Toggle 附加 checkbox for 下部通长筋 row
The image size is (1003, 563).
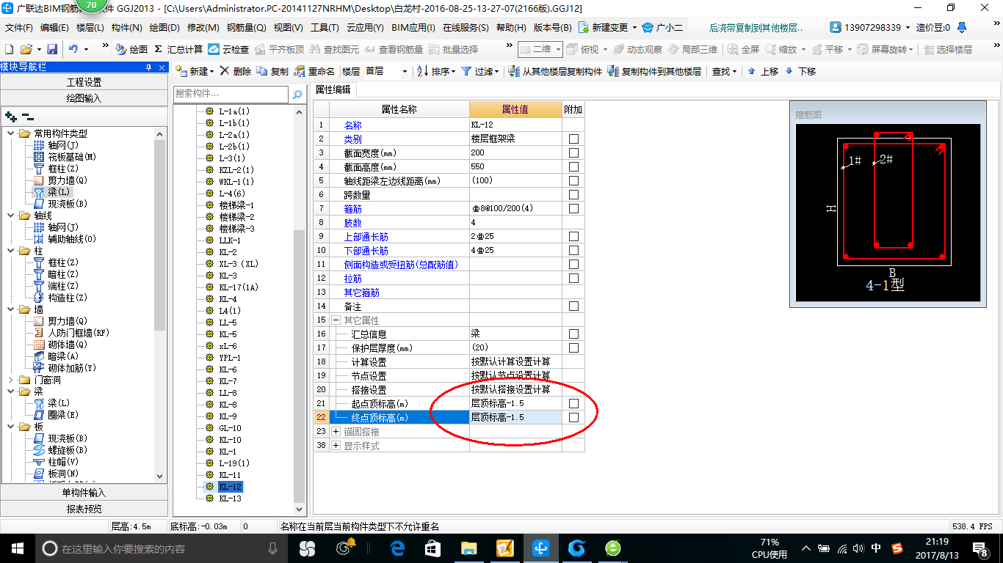pyautogui.click(x=573, y=251)
